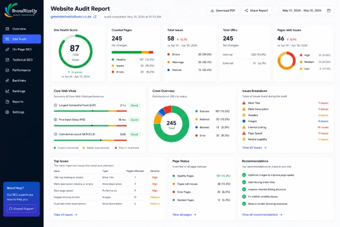Click the Site Health Score 87 gauge
This screenshot has height=227, width=340.
(75, 51)
